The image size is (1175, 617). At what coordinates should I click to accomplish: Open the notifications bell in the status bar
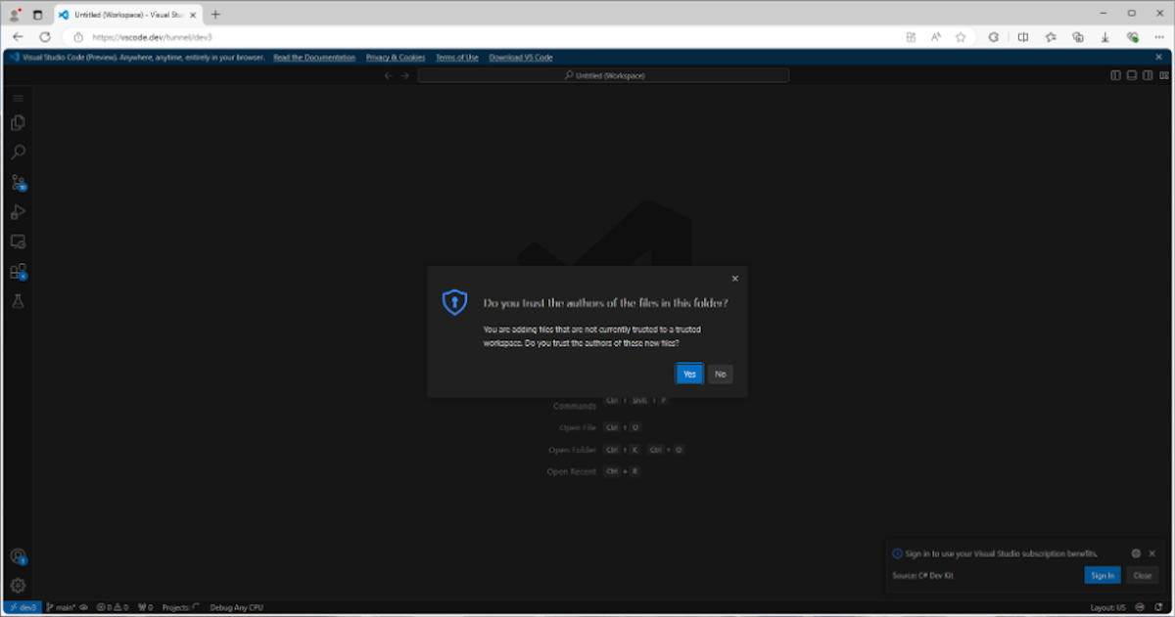pos(1158,607)
